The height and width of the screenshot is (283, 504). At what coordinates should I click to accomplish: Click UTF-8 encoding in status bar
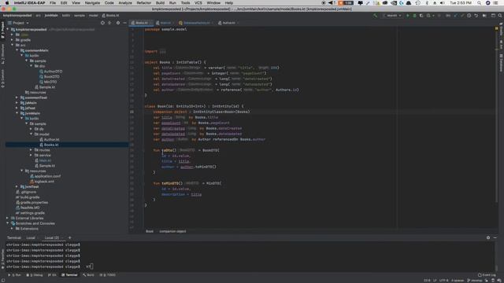coord(443,281)
